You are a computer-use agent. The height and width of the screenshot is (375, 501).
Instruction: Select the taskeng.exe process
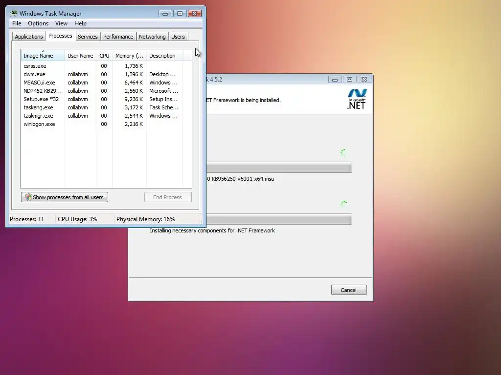(102, 107)
